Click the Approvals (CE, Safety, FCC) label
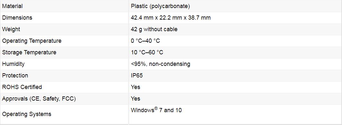The image size is (342, 125). pos(39,99)
